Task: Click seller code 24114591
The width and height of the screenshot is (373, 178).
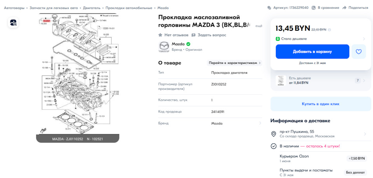Action: tap(218, 112)
